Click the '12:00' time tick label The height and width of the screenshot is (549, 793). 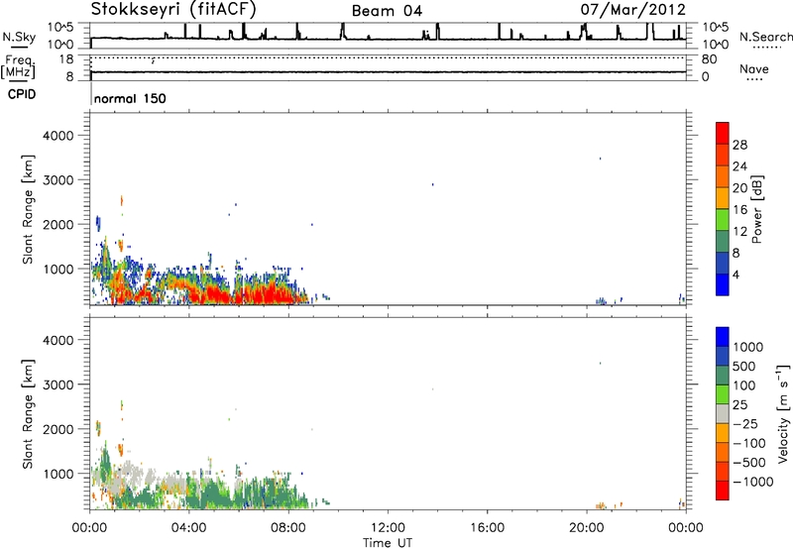click(388, 528)
